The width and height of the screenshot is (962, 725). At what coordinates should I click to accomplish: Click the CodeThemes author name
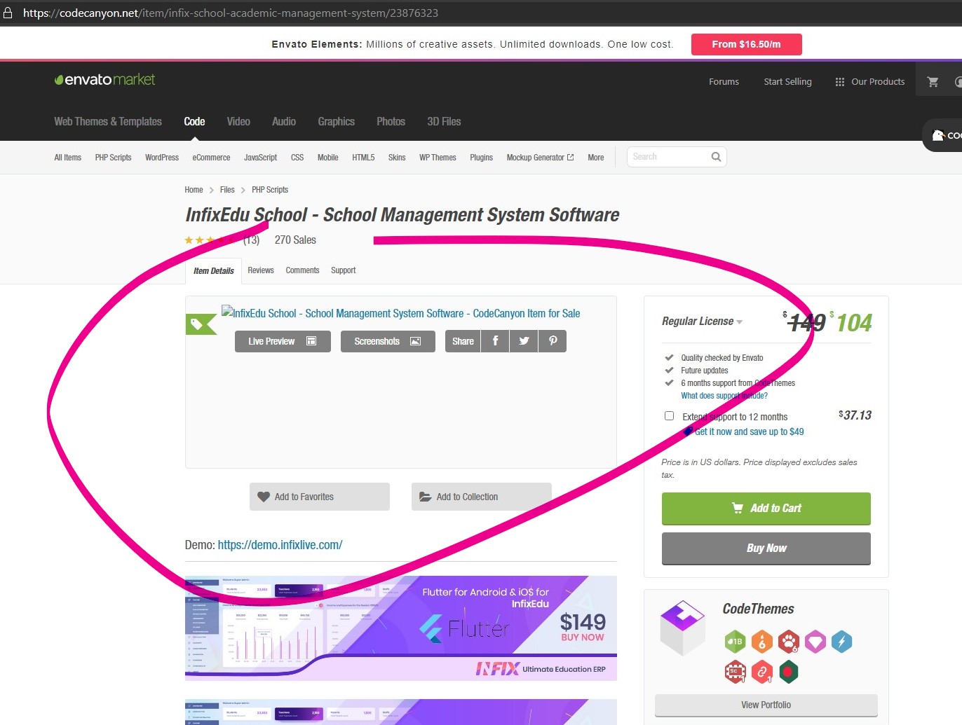pos(758,609)
